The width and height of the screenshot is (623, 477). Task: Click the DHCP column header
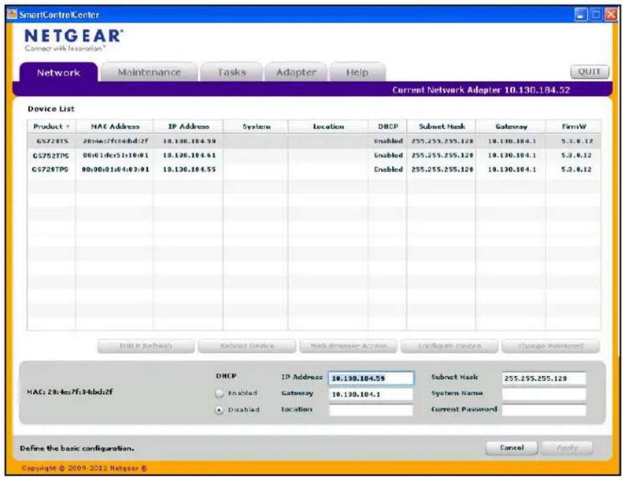(388, 127)
